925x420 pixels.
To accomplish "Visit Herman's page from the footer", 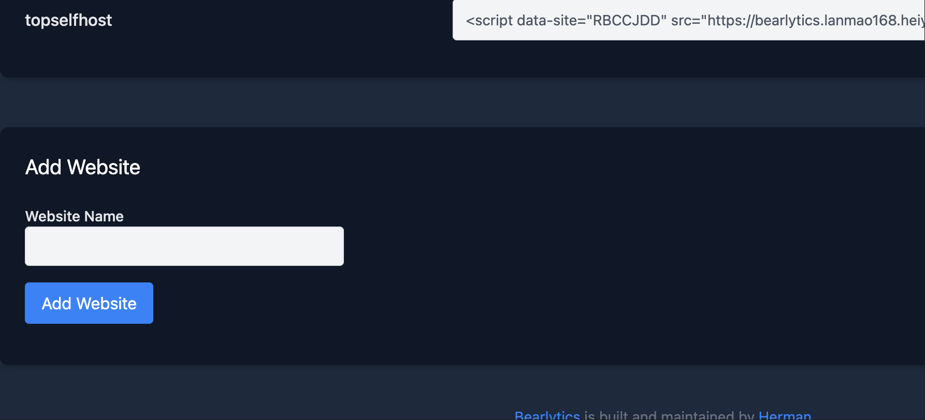I will (x=785, y=415).
